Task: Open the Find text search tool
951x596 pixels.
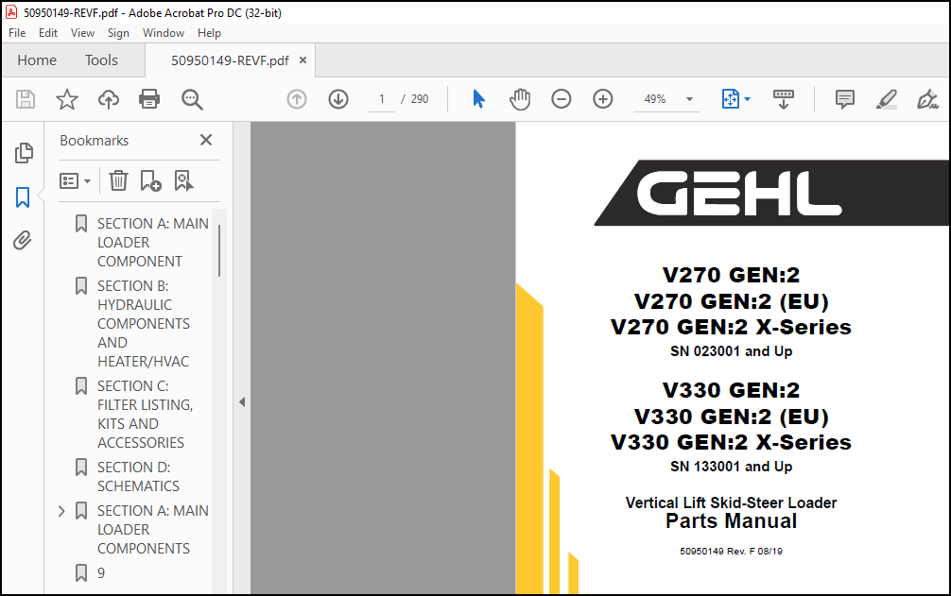Action: click(x=192, y=99)
